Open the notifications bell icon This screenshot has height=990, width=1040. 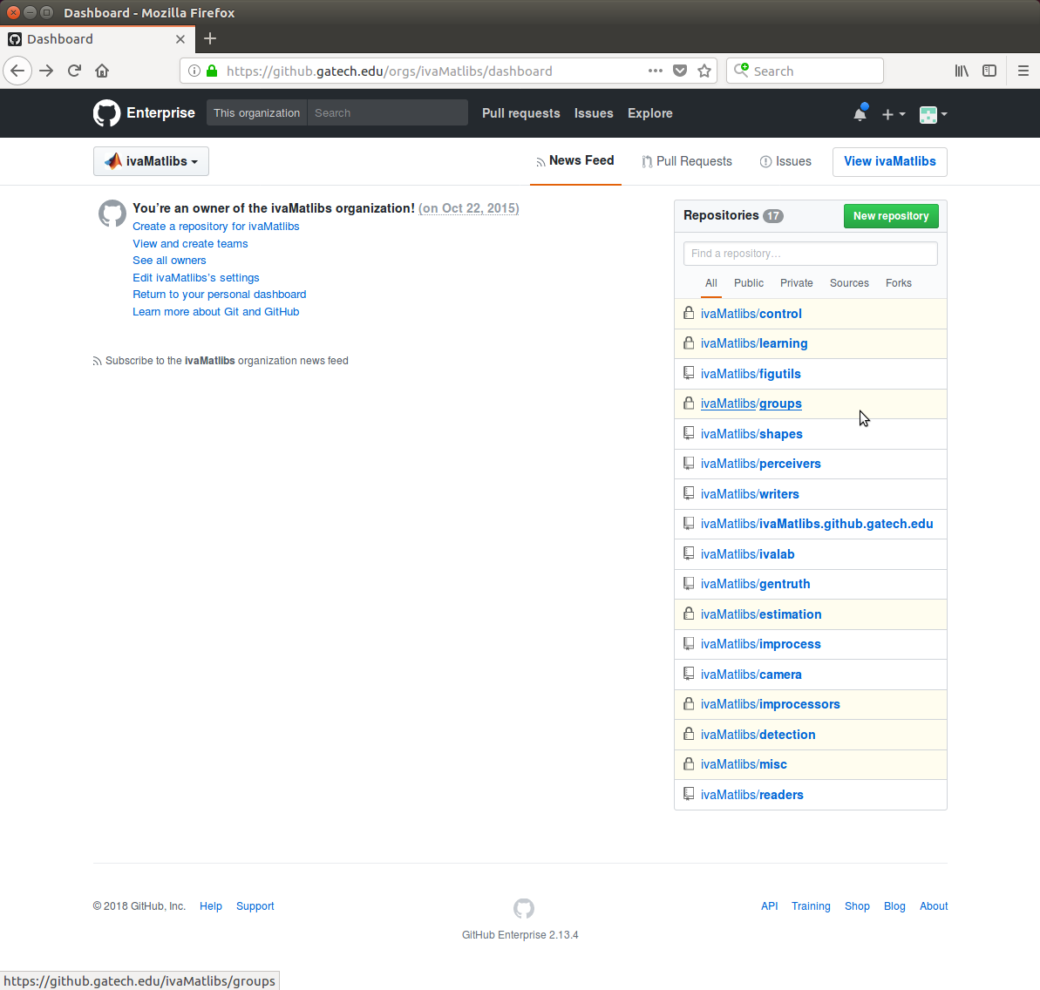(x=860, y=113)
